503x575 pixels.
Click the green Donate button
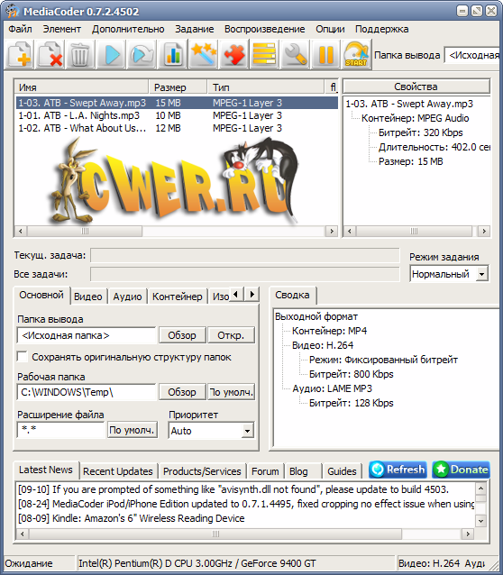click(462, 470)
